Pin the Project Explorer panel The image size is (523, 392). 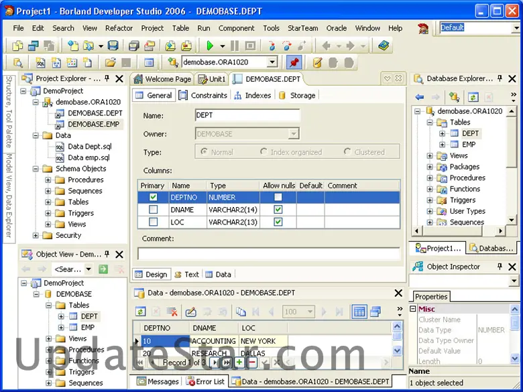tap(107, 78)
